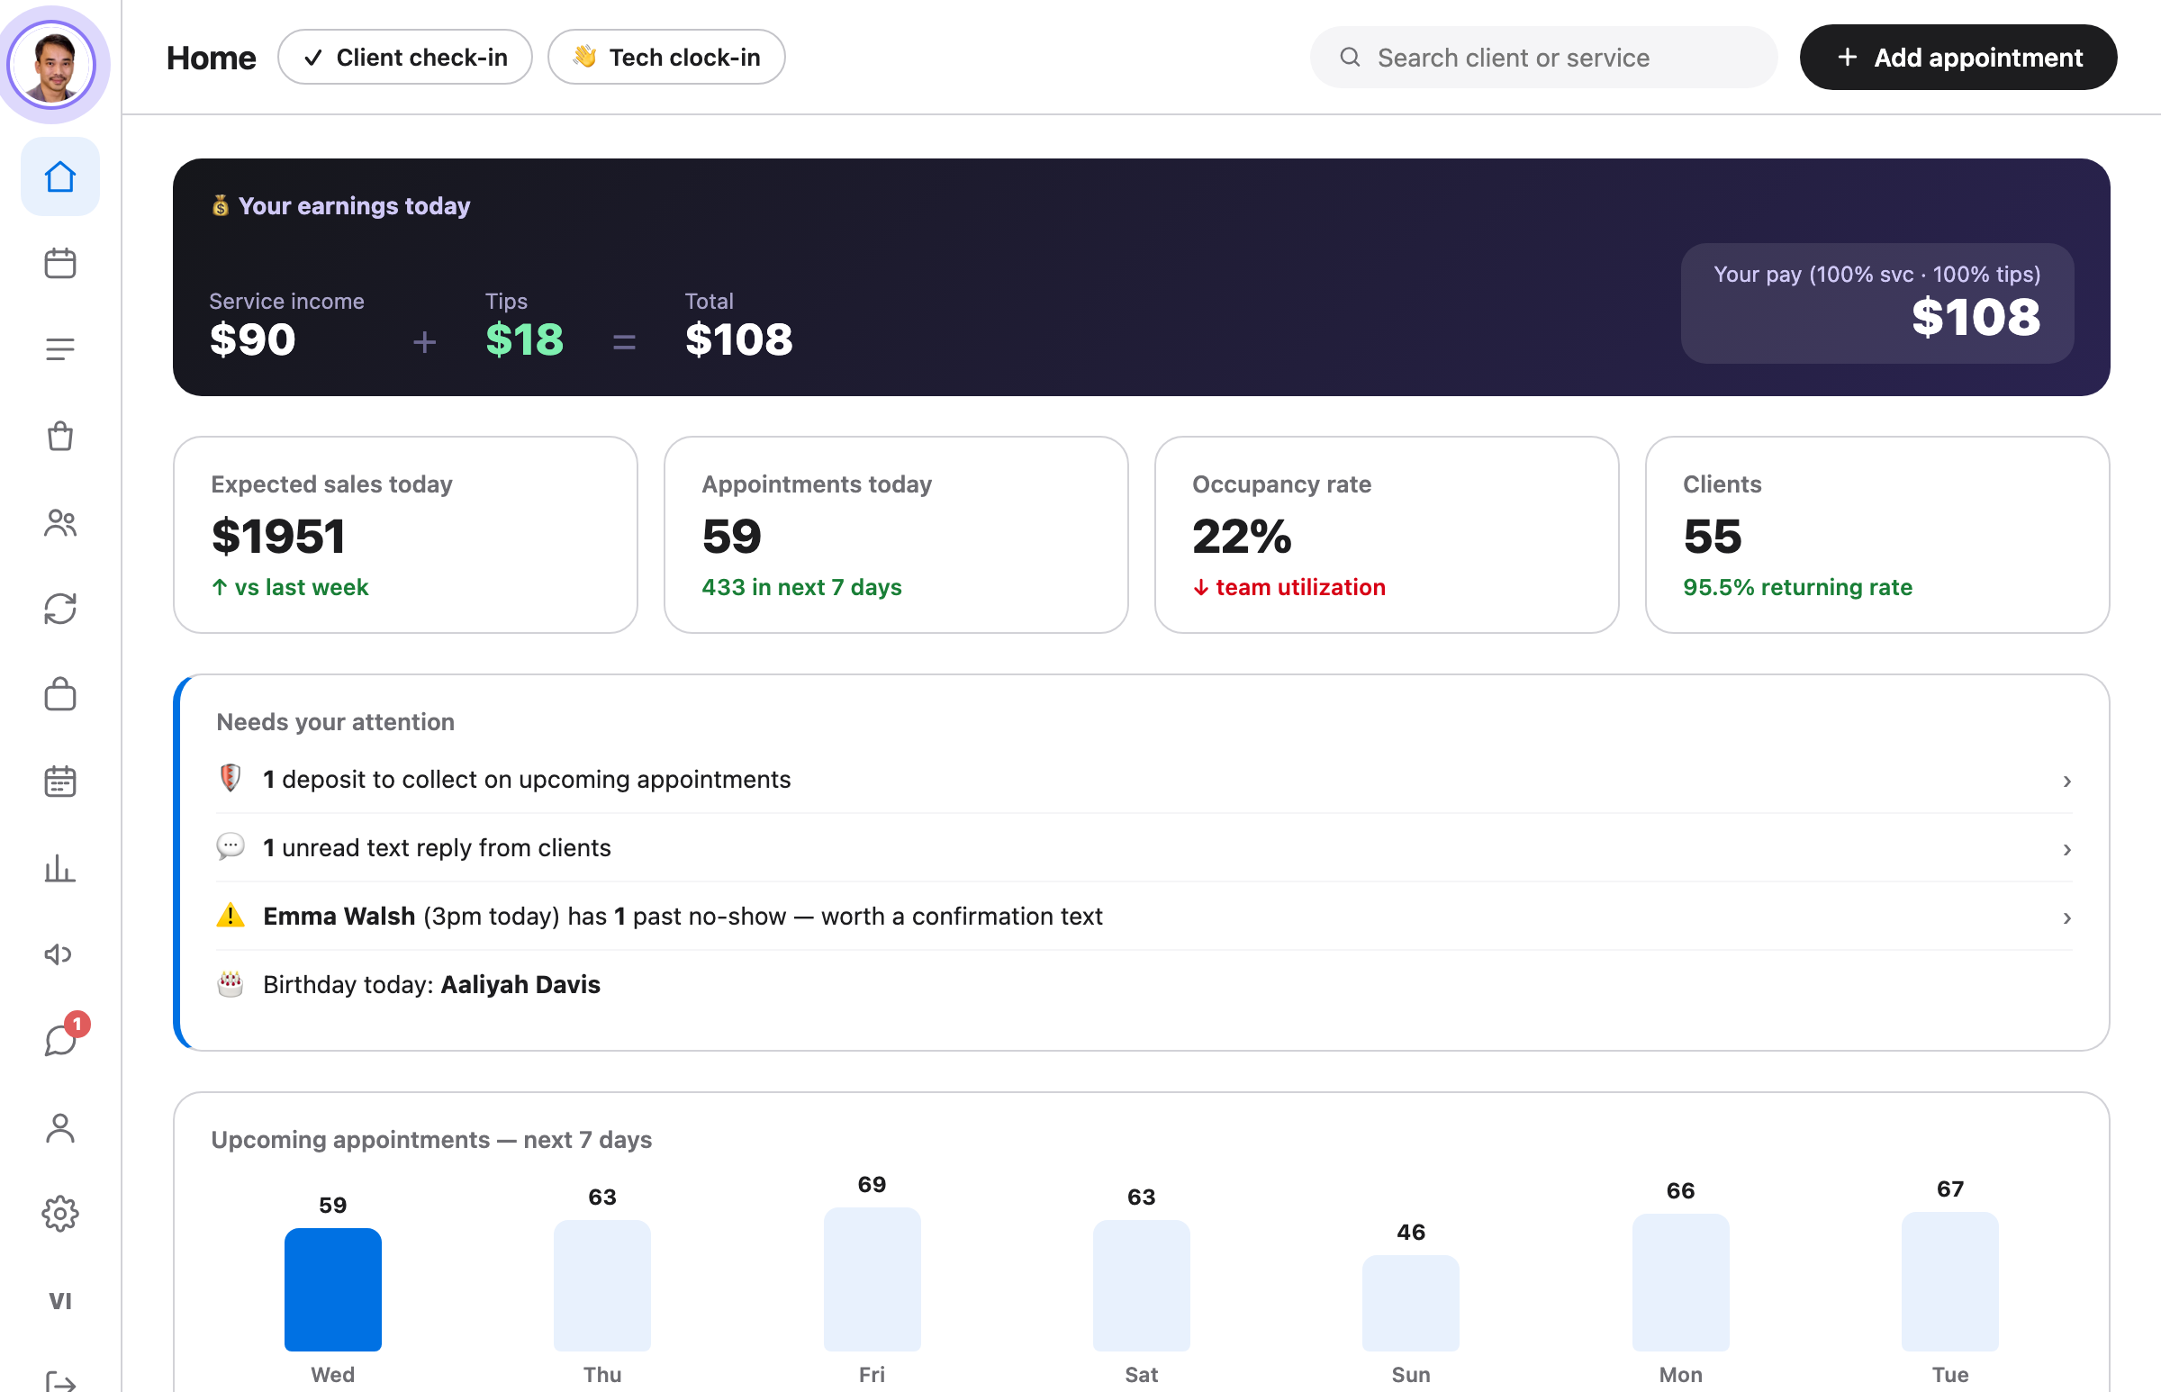Screen dimensions: 2161x1392
Task: Open the Appointments today card
Action: click(896, 535)
